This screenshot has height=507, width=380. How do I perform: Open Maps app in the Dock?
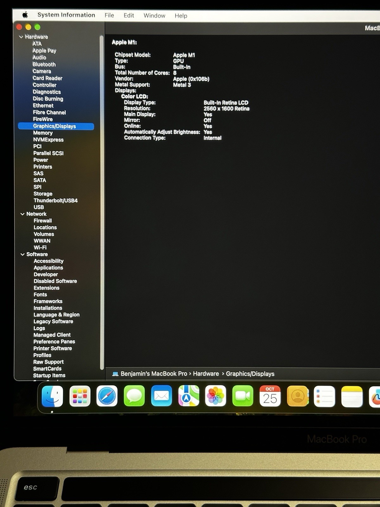189,396
